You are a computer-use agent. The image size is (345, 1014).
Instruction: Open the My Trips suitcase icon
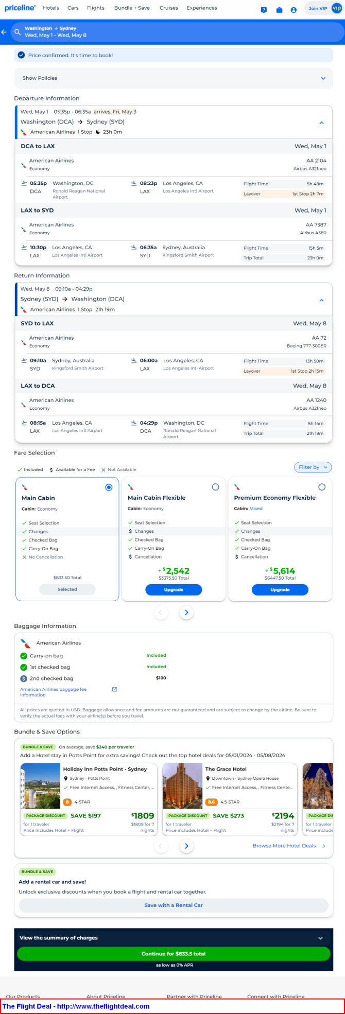point(279,10)
